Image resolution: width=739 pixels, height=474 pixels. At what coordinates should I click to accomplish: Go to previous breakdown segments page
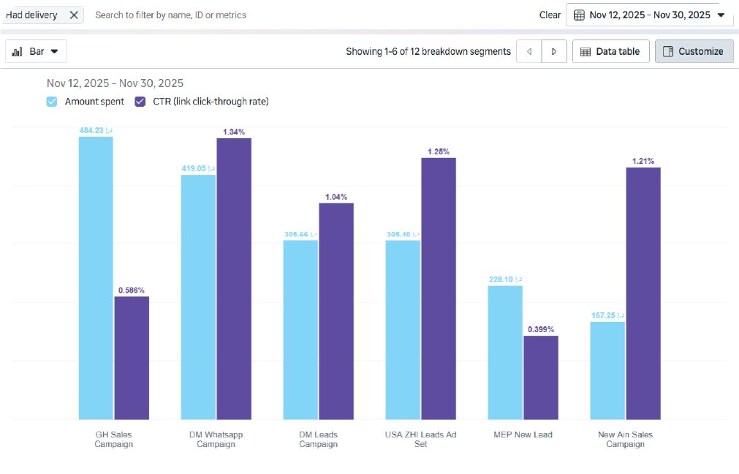(529, 51)
